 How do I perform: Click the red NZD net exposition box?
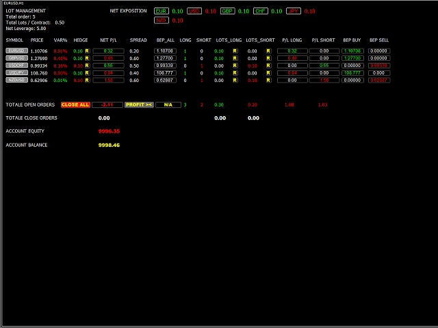(162, 20)
